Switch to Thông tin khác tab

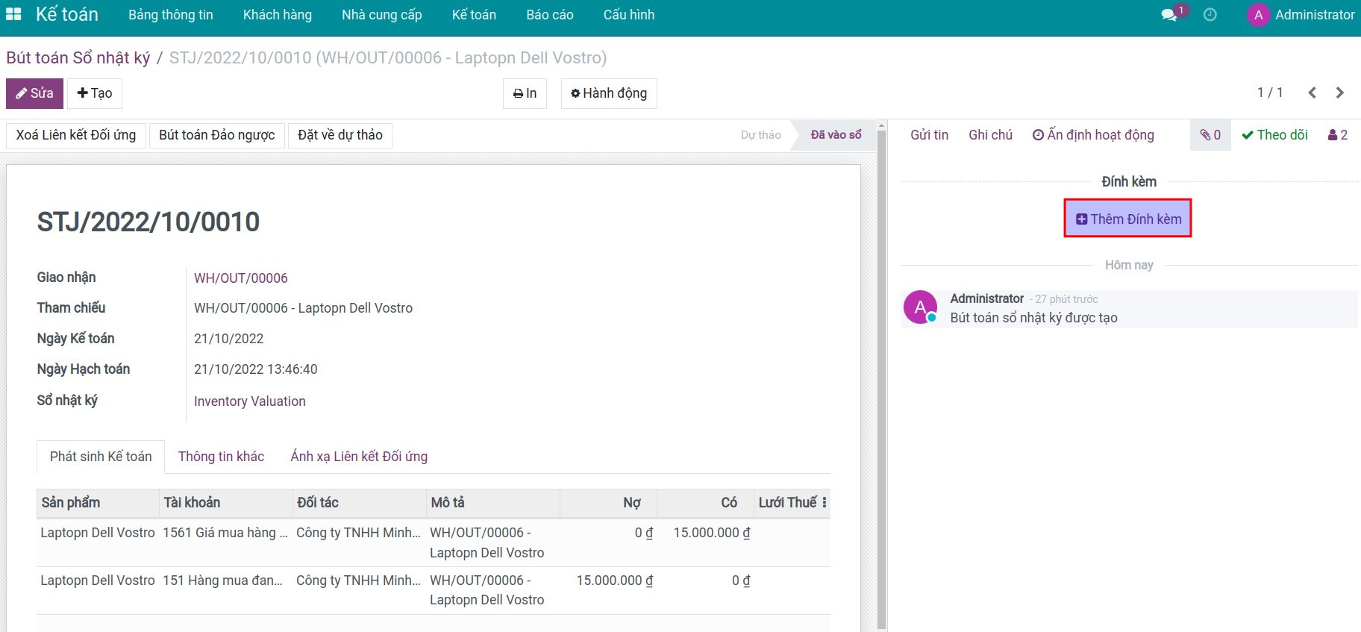point(221,457)
